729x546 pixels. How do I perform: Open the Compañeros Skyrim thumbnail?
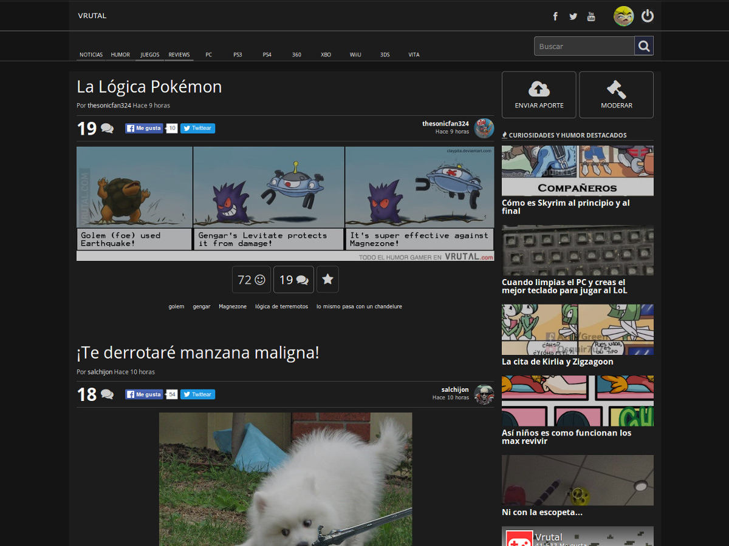pyautogui.click(x=578, y=170)
